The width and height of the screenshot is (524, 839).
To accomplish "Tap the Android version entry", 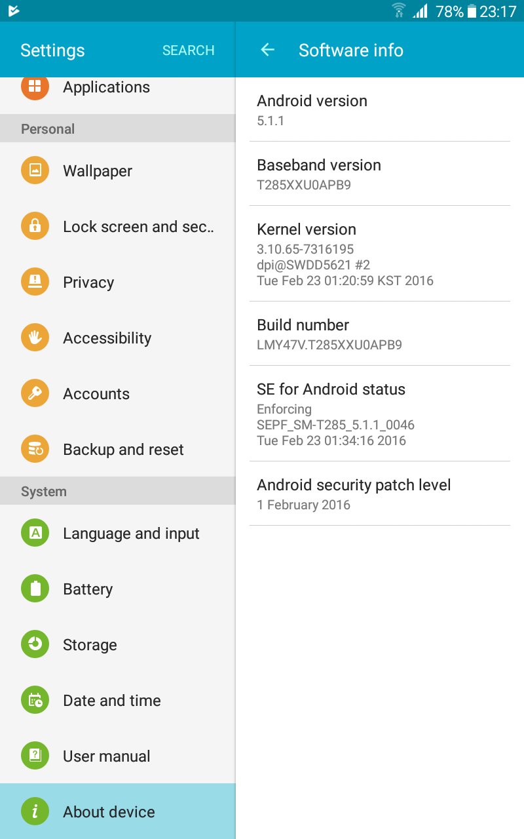I will coord(380,109).
